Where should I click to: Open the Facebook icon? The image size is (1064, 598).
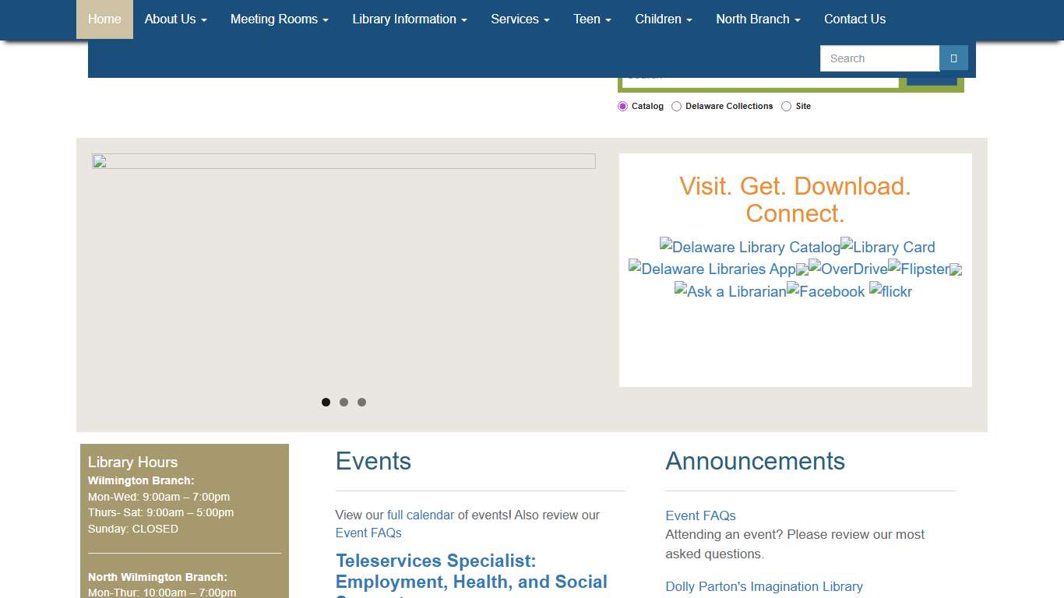[826, 291]
